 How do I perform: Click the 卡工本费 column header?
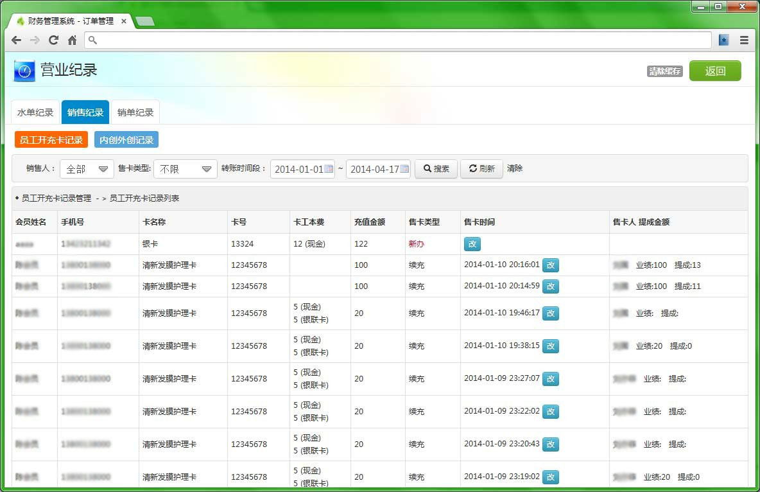(309, 222)
